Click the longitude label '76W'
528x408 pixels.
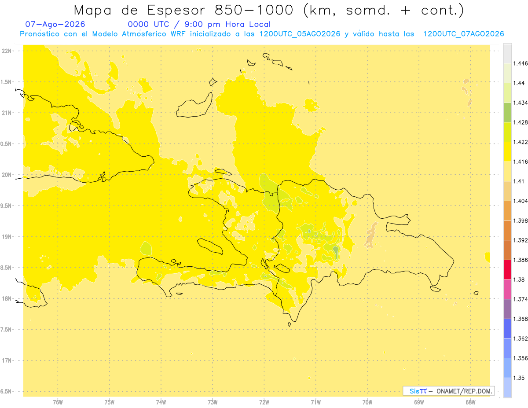tap(58, 402)
